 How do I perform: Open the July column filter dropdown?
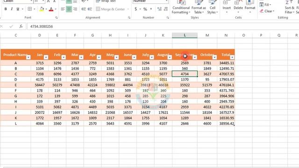point(152,57)
